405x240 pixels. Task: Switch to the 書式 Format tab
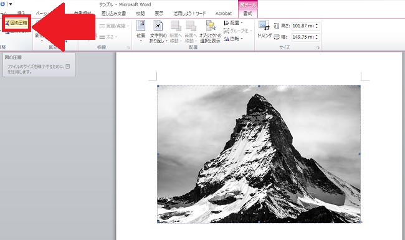pos(248,14)
